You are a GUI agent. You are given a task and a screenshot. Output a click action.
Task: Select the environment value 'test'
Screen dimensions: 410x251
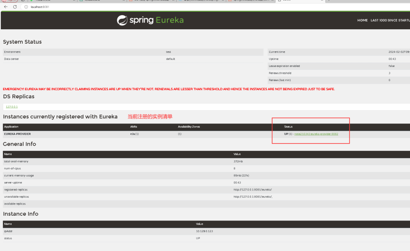click(x=169, y=52)
